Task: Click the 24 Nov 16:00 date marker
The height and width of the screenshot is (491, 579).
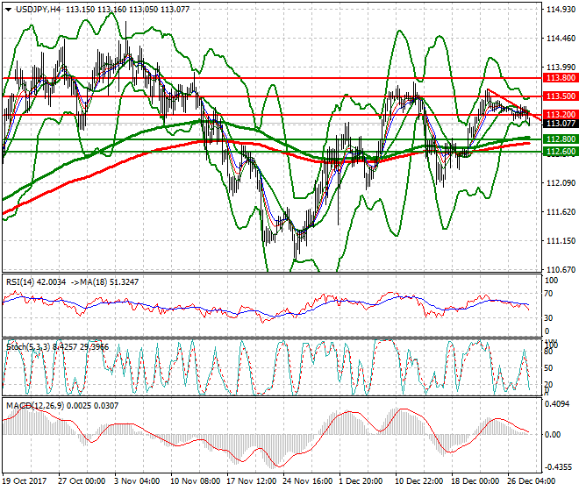Action: [x=307, y=481]
